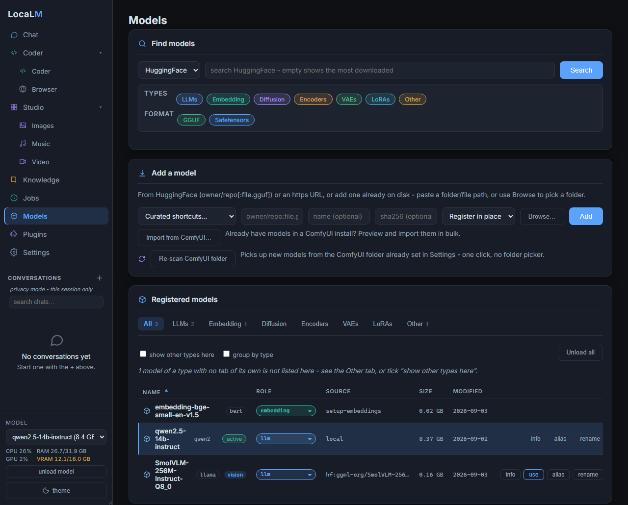628x505 pixels.
Task: Click the refresh icon beside Re-scan ComfyUI folder
Action: coord(142,259)
